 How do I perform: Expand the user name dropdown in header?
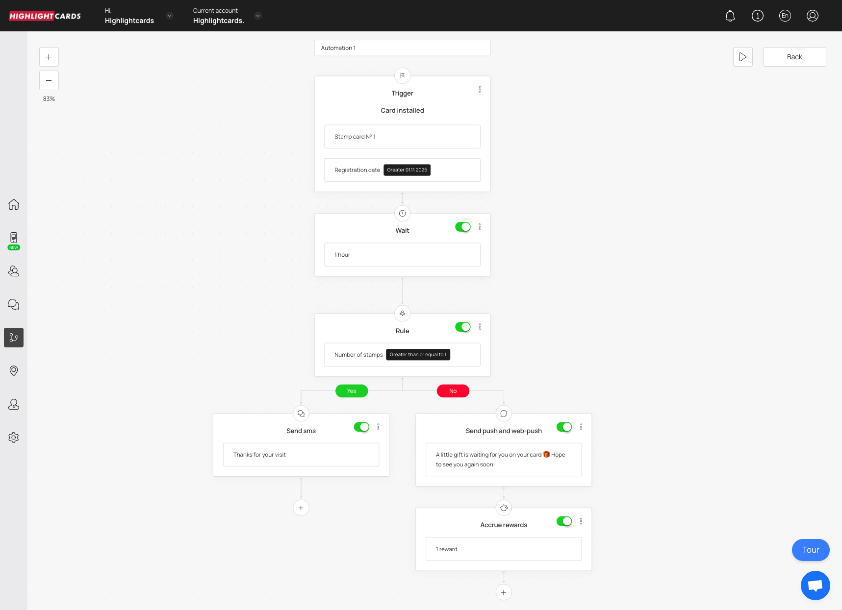[170, 16]
